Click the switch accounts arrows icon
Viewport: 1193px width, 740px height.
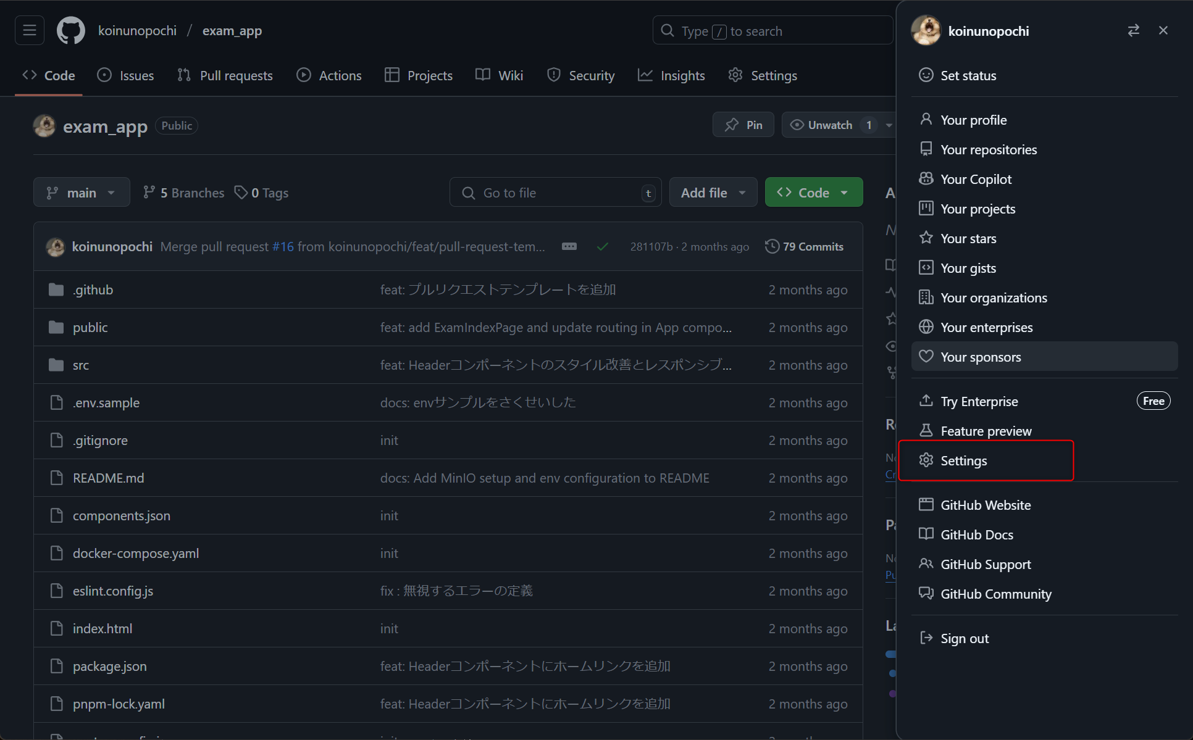pos(1134,30)
